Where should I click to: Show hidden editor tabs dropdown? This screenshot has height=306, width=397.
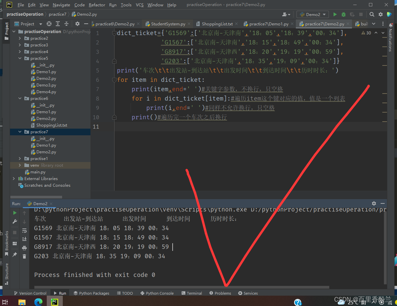tap(374, 24)
